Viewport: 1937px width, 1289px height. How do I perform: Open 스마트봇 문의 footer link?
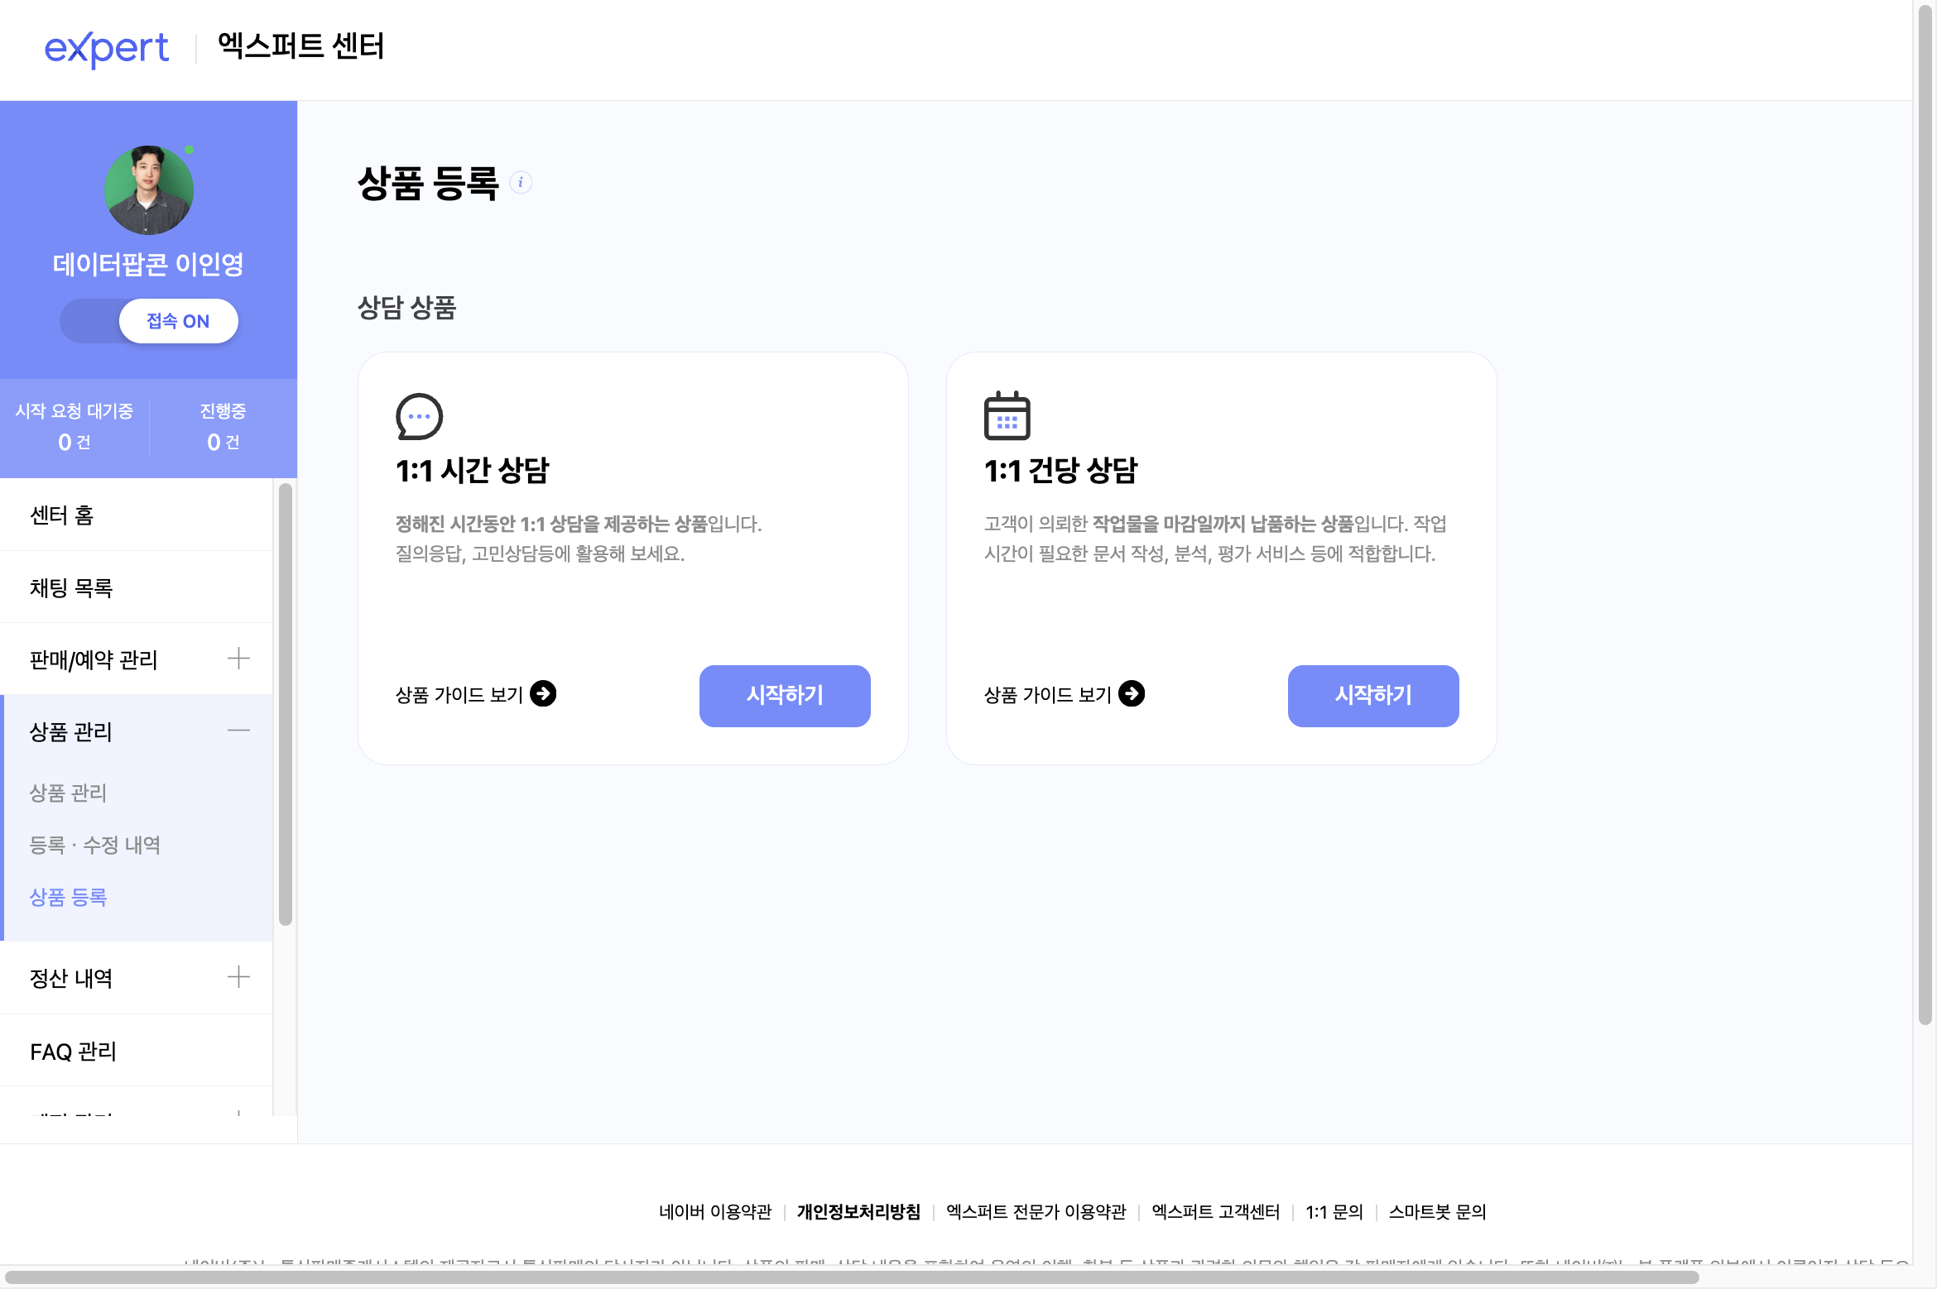tap(1438, 1212)
